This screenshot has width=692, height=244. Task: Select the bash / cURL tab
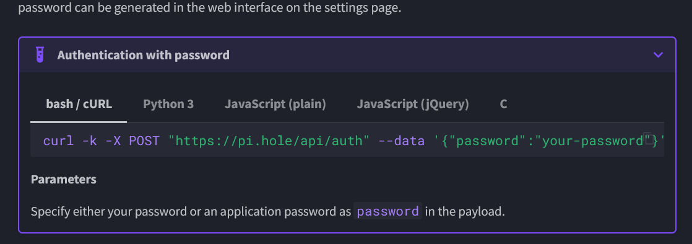pos(79,104)
